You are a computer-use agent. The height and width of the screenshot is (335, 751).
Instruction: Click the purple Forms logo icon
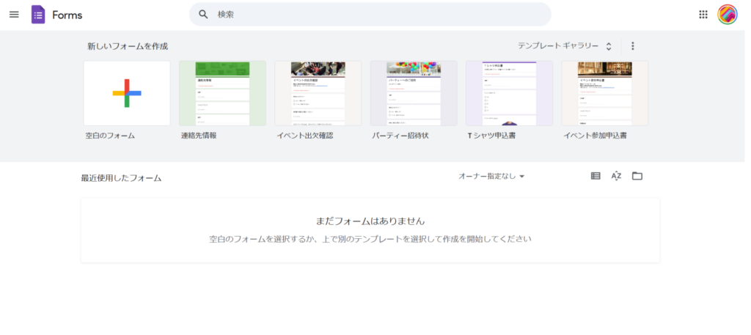pyautogui.click(x=38, y=15)
